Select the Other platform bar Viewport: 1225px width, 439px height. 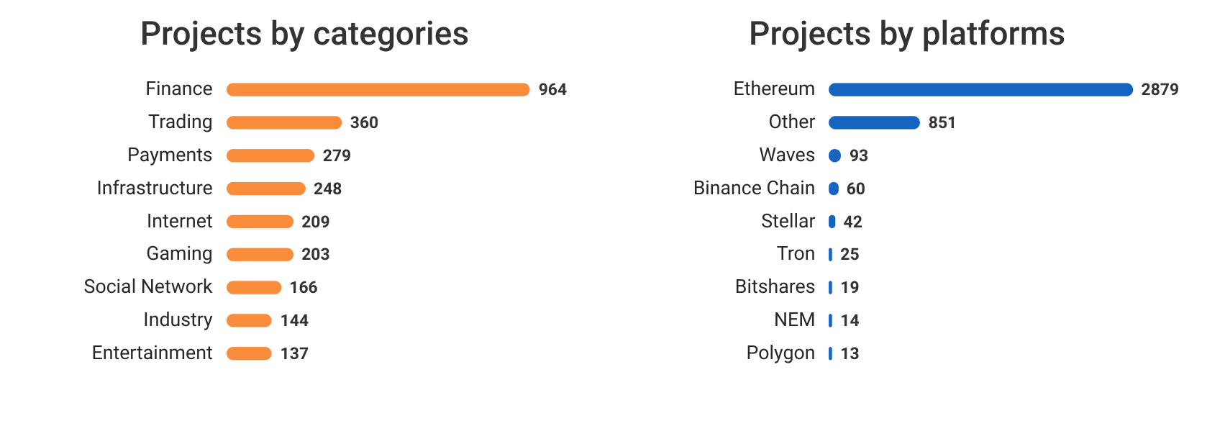[874, 122]
